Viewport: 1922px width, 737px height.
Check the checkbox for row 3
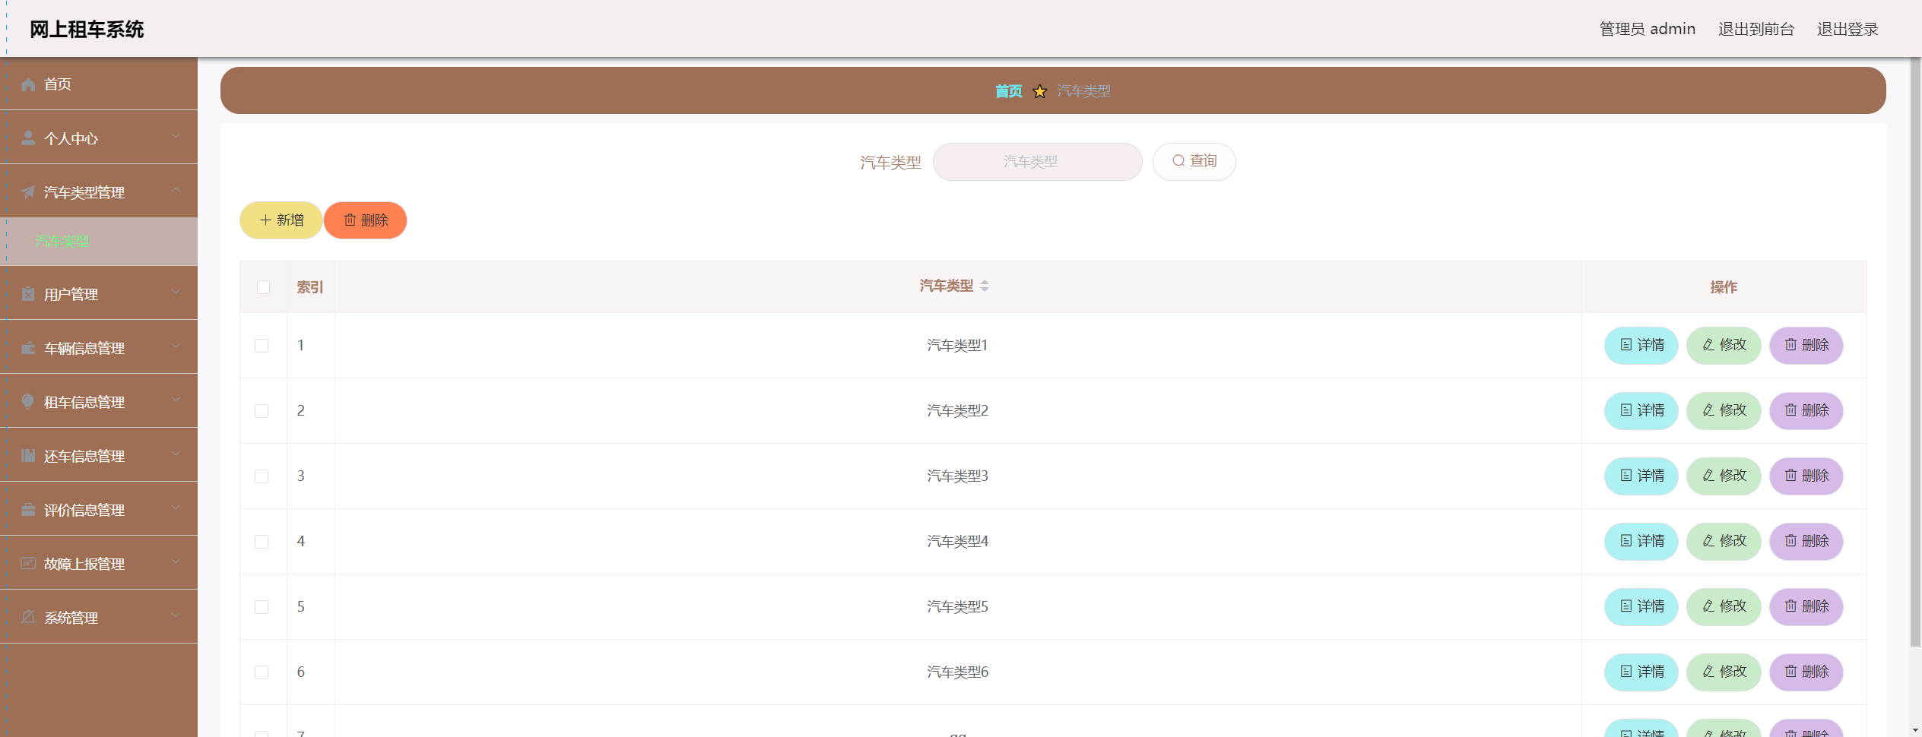[x=262, y=476]
